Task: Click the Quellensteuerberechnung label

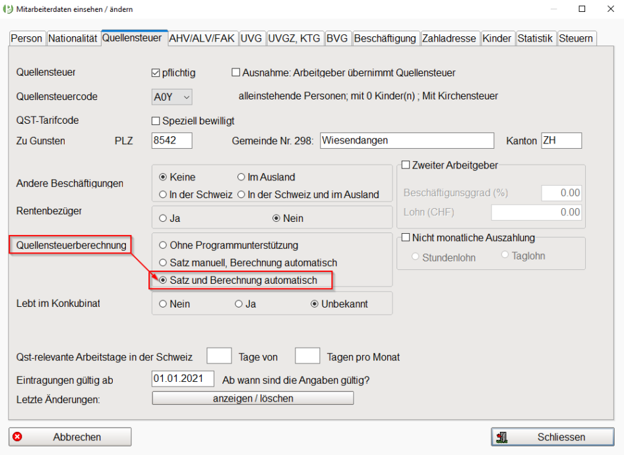Action: coord(71,245)
